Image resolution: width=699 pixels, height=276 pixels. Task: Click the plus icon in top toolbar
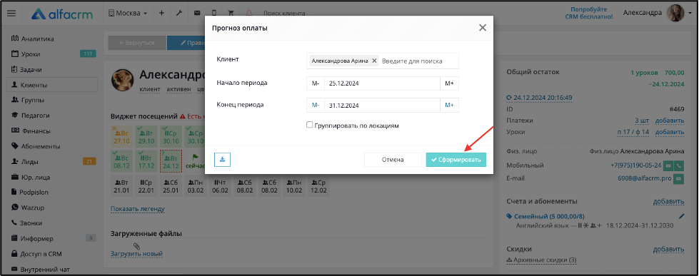(161, 14)
